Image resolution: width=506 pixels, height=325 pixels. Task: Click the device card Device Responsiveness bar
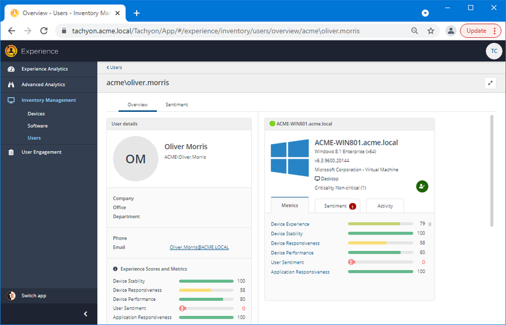(381, 243)
